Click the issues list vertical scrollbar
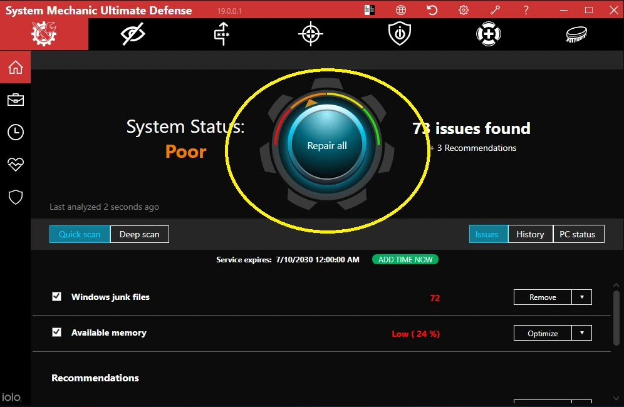This screenshot has width=624, height=407. point(616,318)
